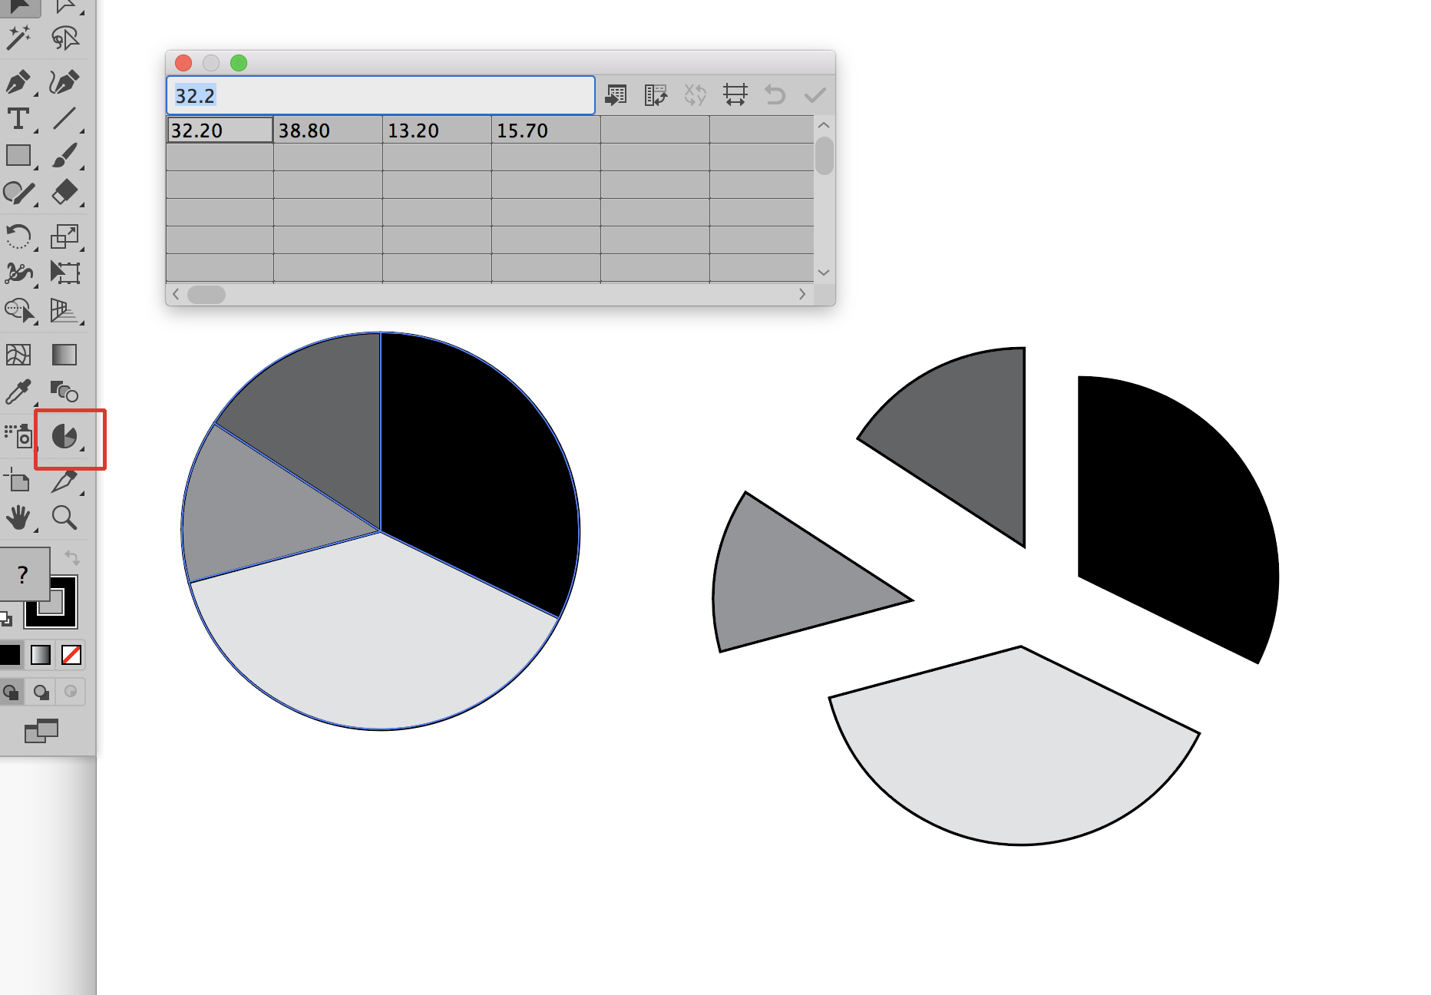Select the Magic Wand tool

click(x=18, y=38)
